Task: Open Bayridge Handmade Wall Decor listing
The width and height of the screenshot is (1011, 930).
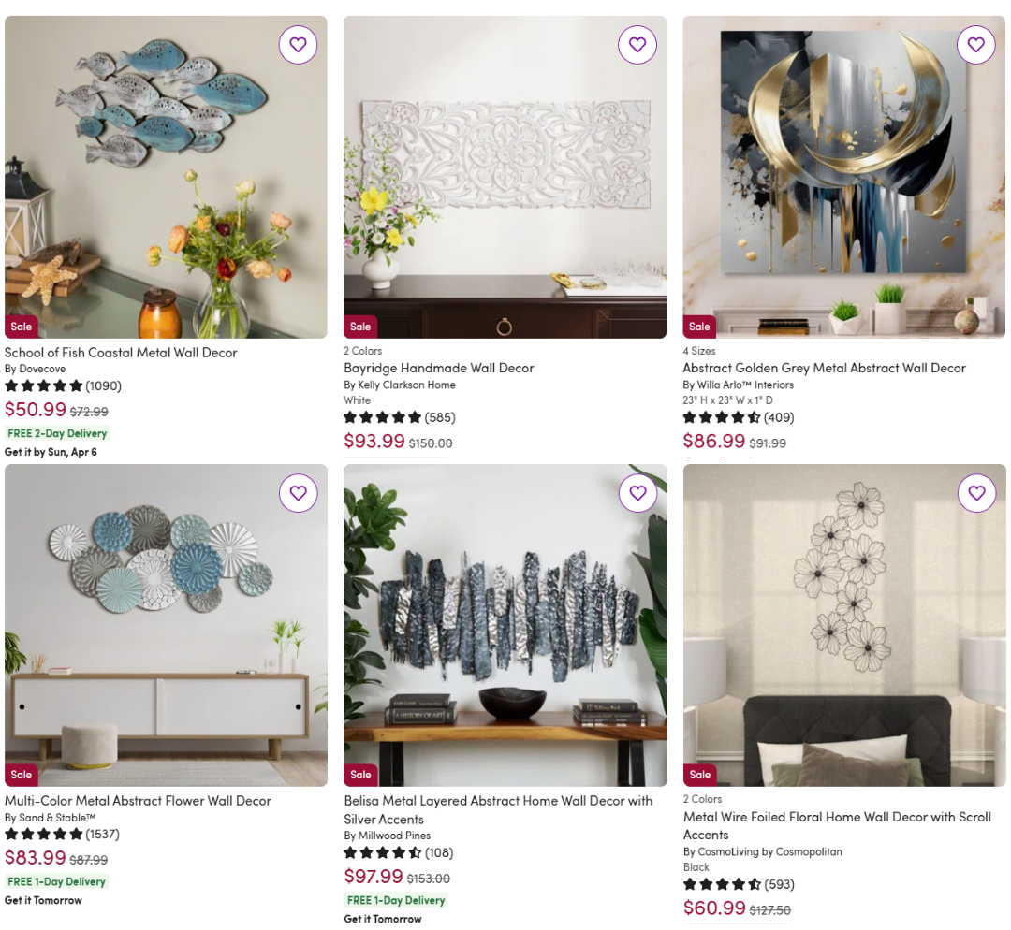Action: [x=438, y=368]
